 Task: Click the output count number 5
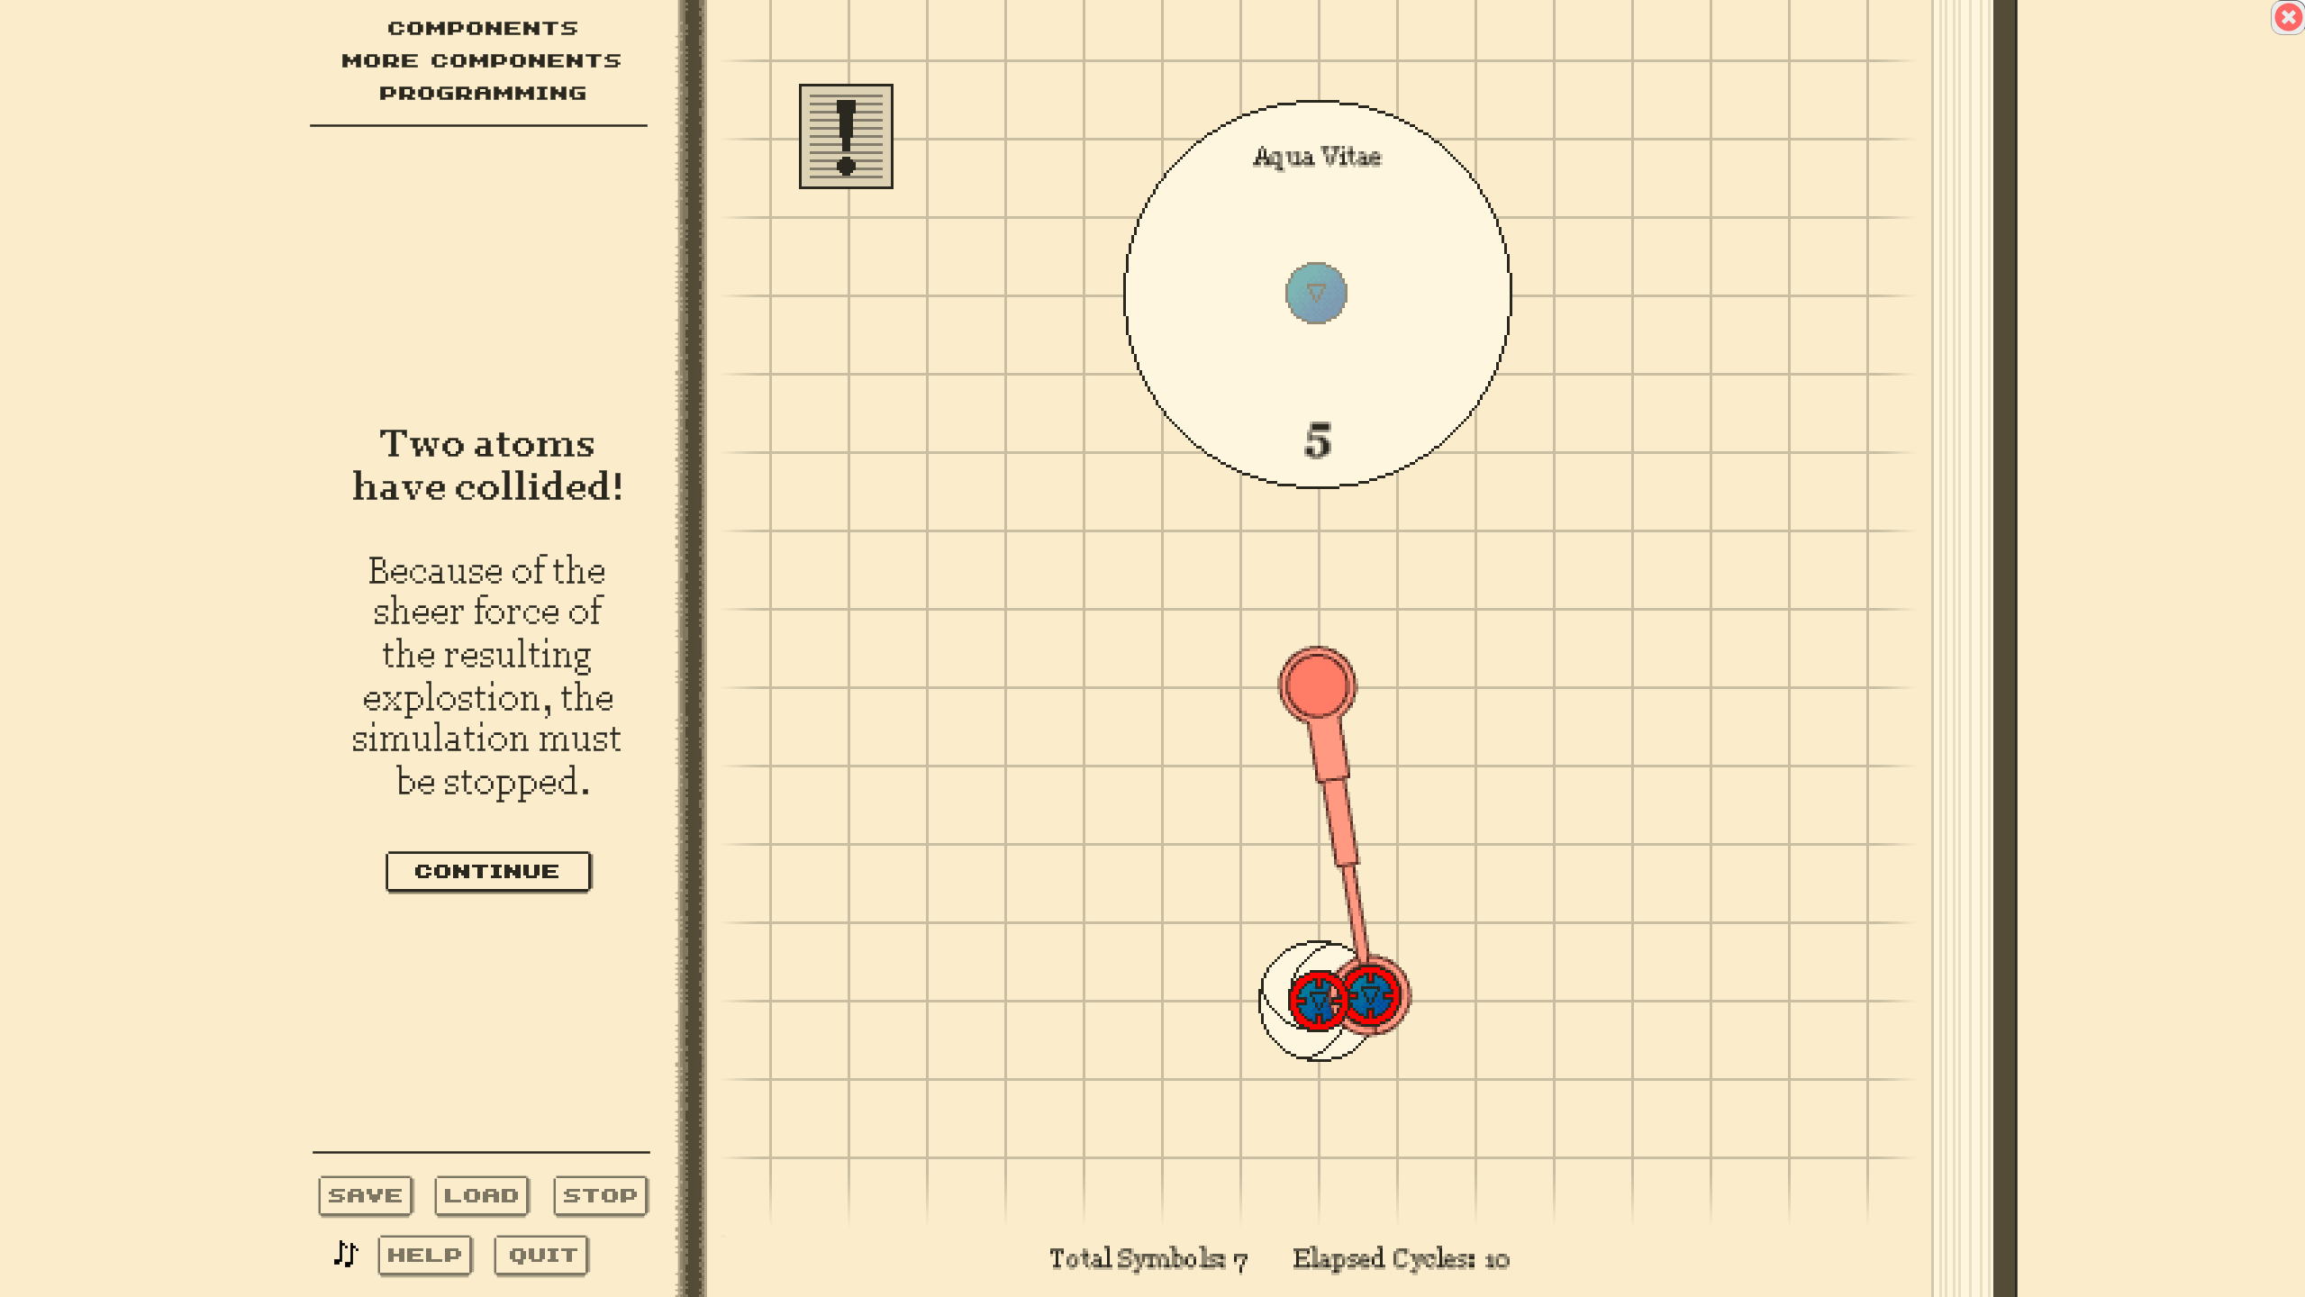click(x=1317, y=441)
